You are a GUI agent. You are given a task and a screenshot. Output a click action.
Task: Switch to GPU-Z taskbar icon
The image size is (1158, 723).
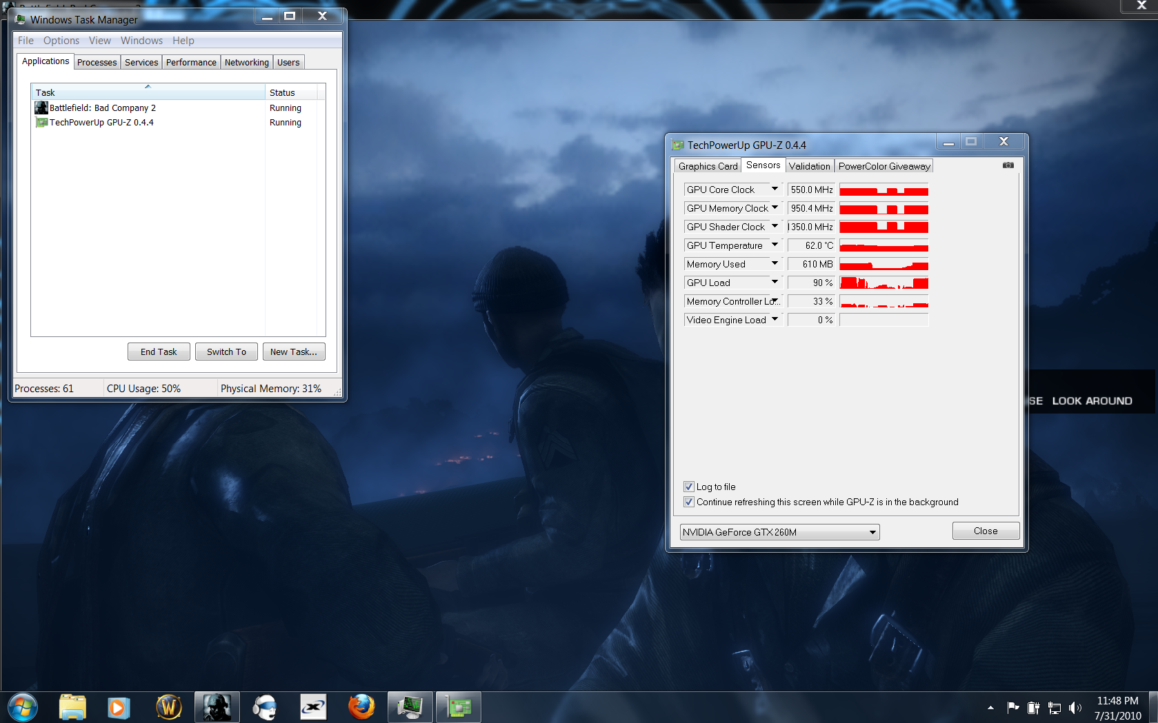[458, 707]
